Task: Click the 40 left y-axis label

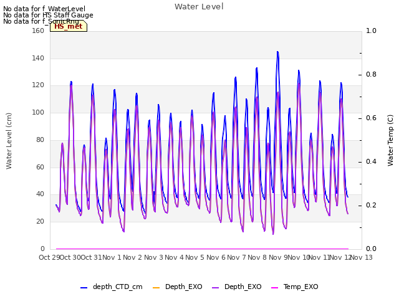Action: [x=40, y=194]
